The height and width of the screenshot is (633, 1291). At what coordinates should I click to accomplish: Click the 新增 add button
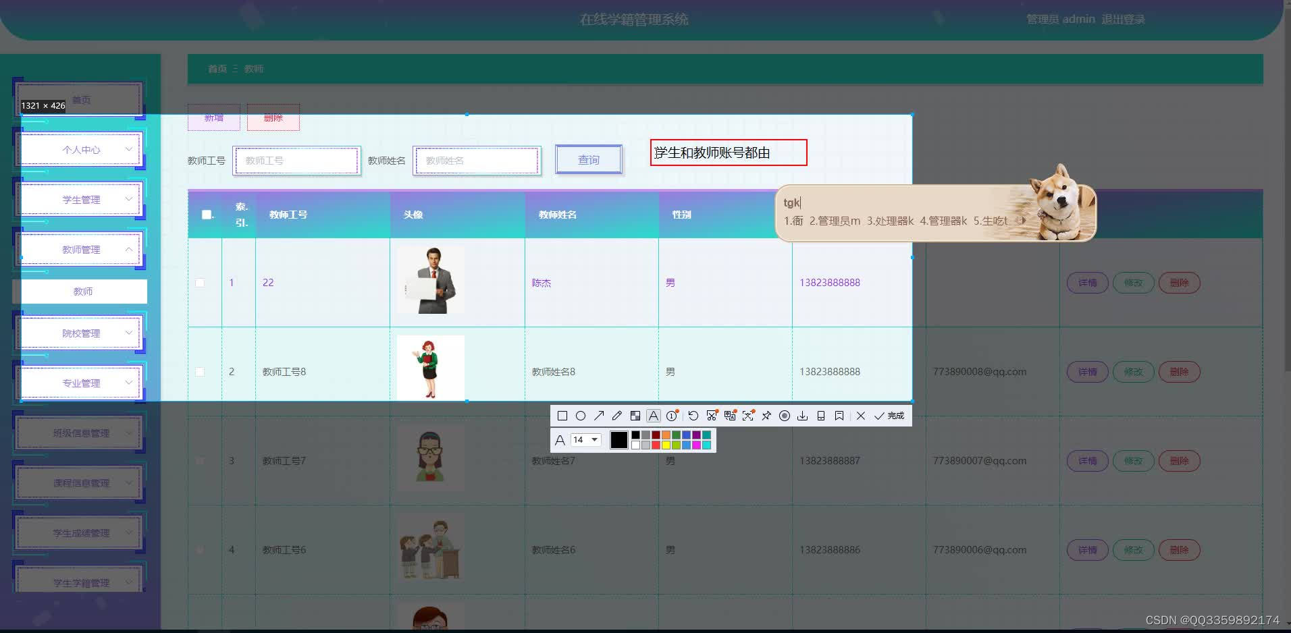click(214, 117)
